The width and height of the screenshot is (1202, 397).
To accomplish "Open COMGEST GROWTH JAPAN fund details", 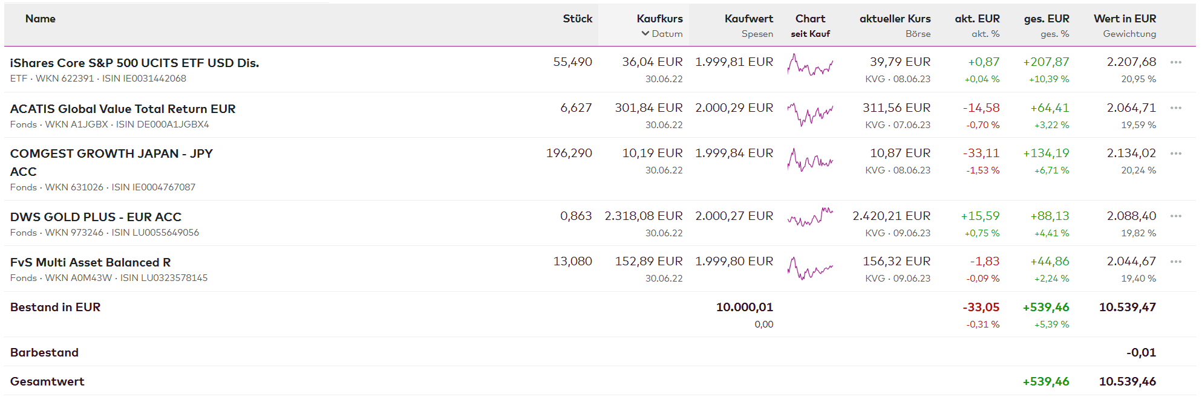I will 111,154.
